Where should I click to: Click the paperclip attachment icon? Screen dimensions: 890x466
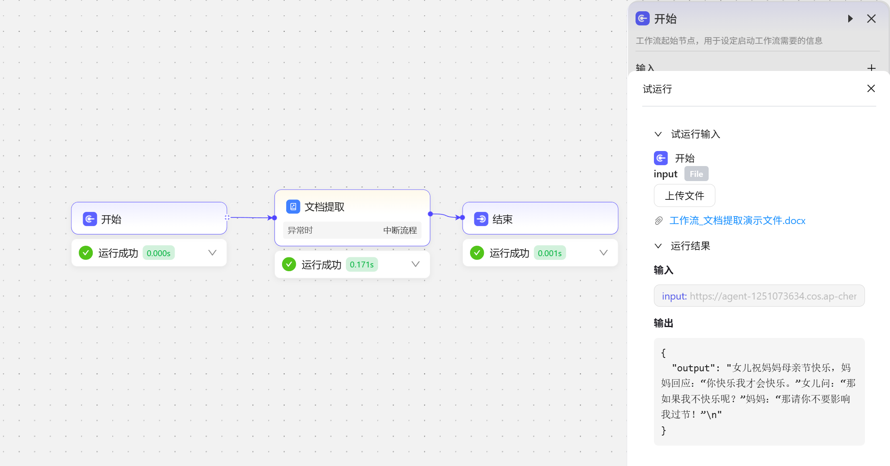(x=659, y=221)
